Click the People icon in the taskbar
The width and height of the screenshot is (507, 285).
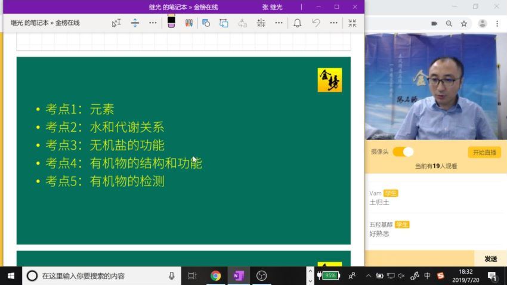pyautogui.click(x=352, y=275)
